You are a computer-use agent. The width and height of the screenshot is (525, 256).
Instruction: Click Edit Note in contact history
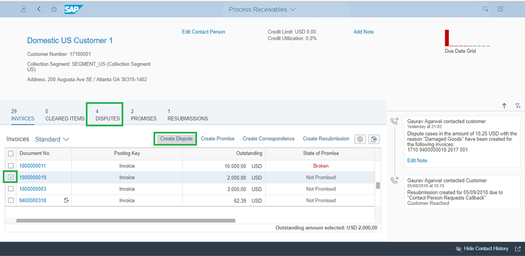[417, 160]
